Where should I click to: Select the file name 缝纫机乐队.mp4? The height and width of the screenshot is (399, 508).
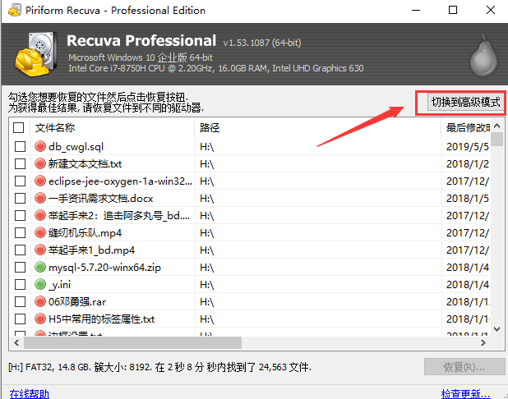point(85,232)
